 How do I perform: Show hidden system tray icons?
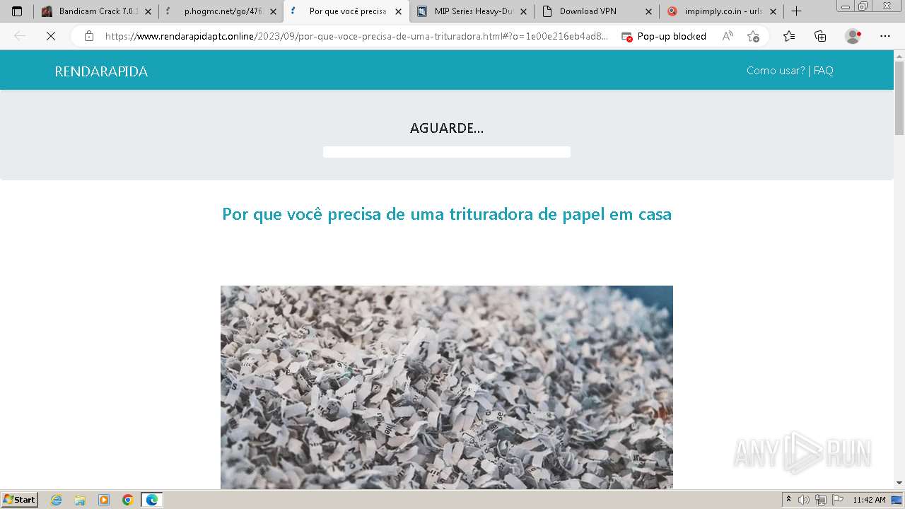(x=789, y=500)
